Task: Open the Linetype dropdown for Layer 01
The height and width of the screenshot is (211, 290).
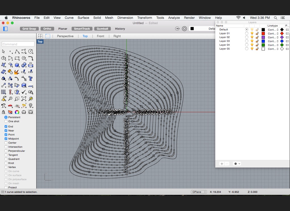Action: pyautogui.click(x=273, y=34)
